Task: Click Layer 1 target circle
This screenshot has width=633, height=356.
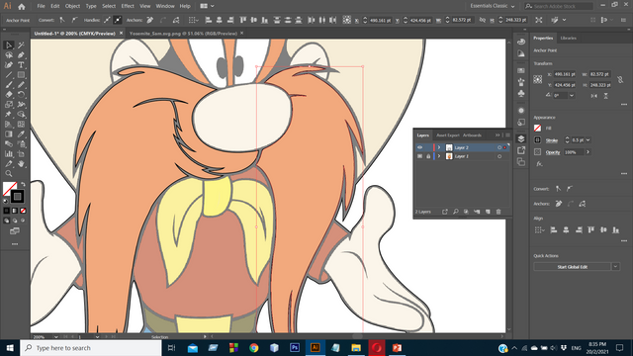Action: pyautogui.click(x=499, y=156)
